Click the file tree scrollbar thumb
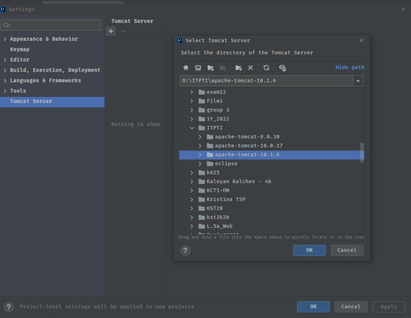Image resolution: width=411 pixels, height=318 pixels. coord(362,152)
